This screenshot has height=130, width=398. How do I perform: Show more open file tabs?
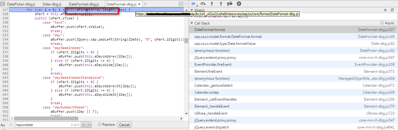tap(145, 4)
